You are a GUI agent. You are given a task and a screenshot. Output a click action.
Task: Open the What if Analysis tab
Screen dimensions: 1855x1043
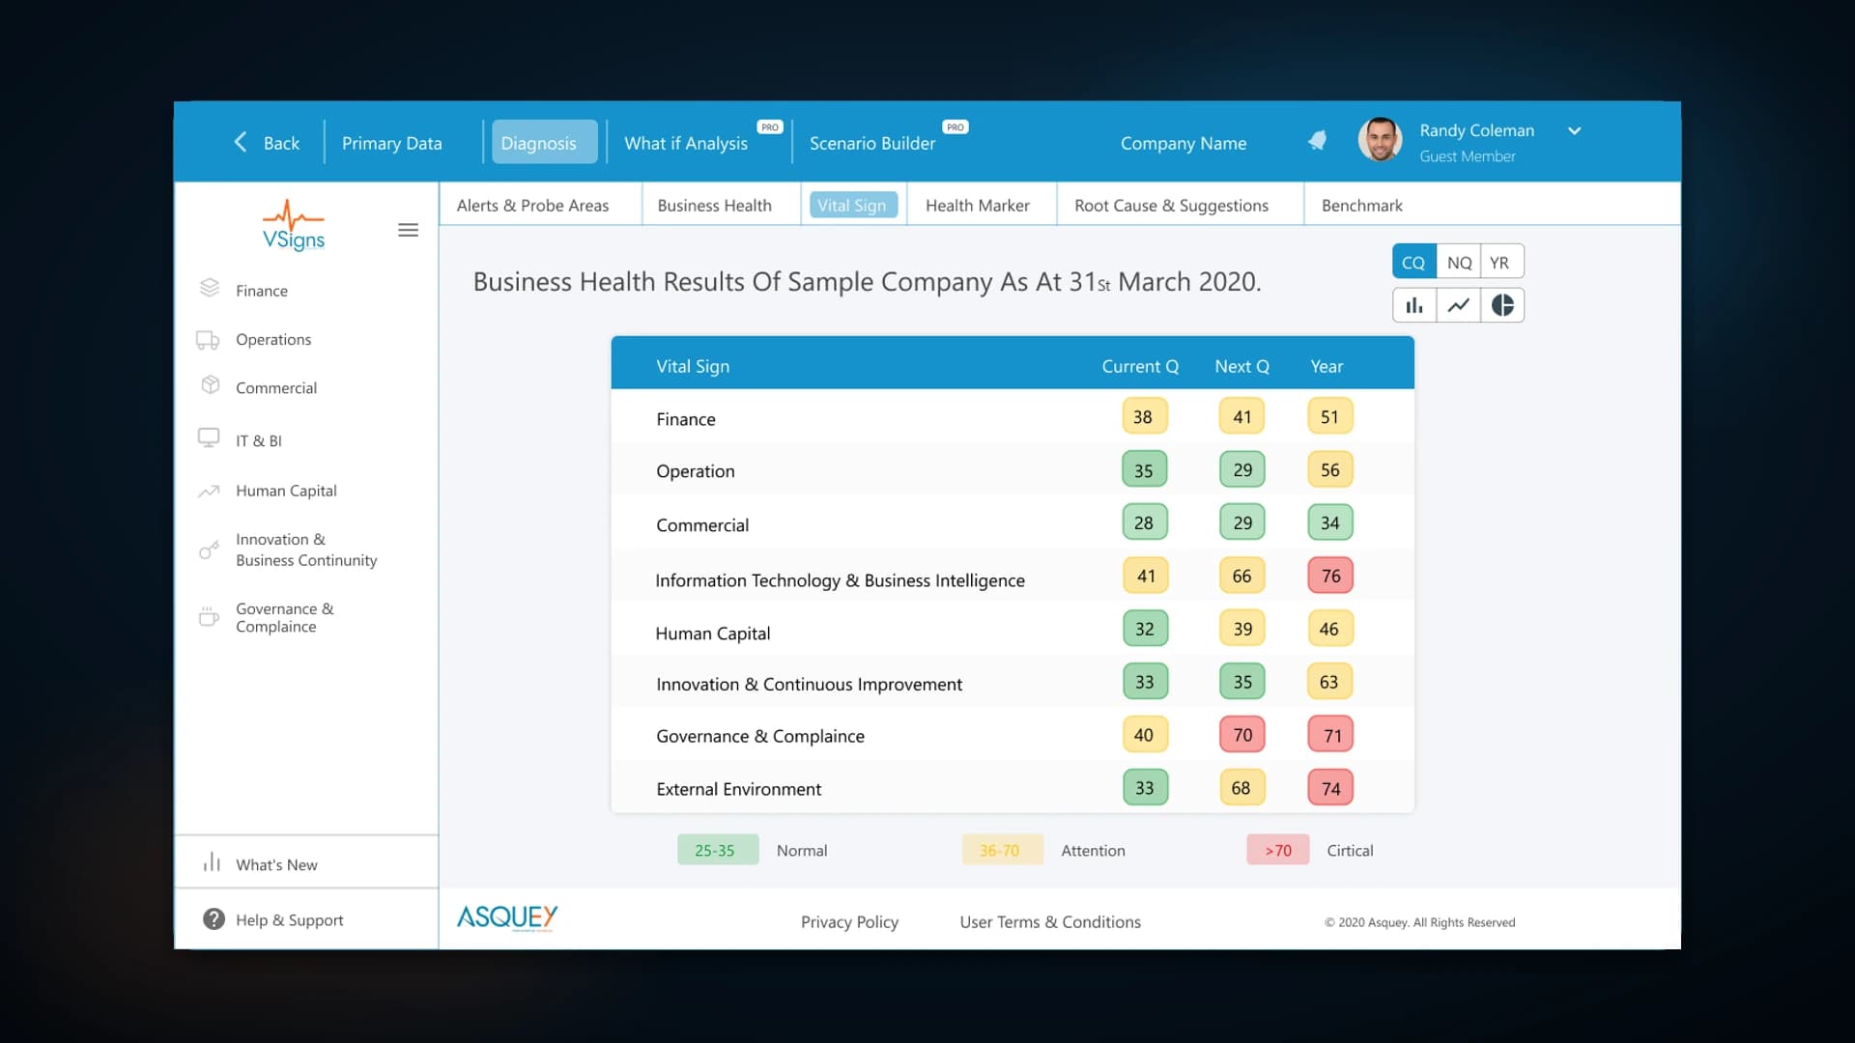click(686, 143)
